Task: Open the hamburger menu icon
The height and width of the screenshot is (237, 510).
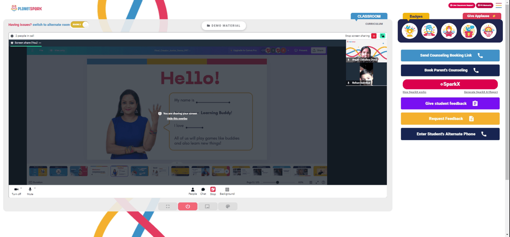Action: (x=499, y=6)
